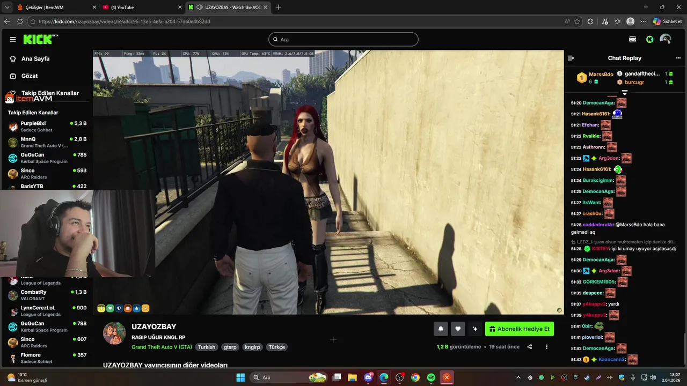The image size is (687, 386).
Task: Open browser profile account icon
Action: (631, 21)
